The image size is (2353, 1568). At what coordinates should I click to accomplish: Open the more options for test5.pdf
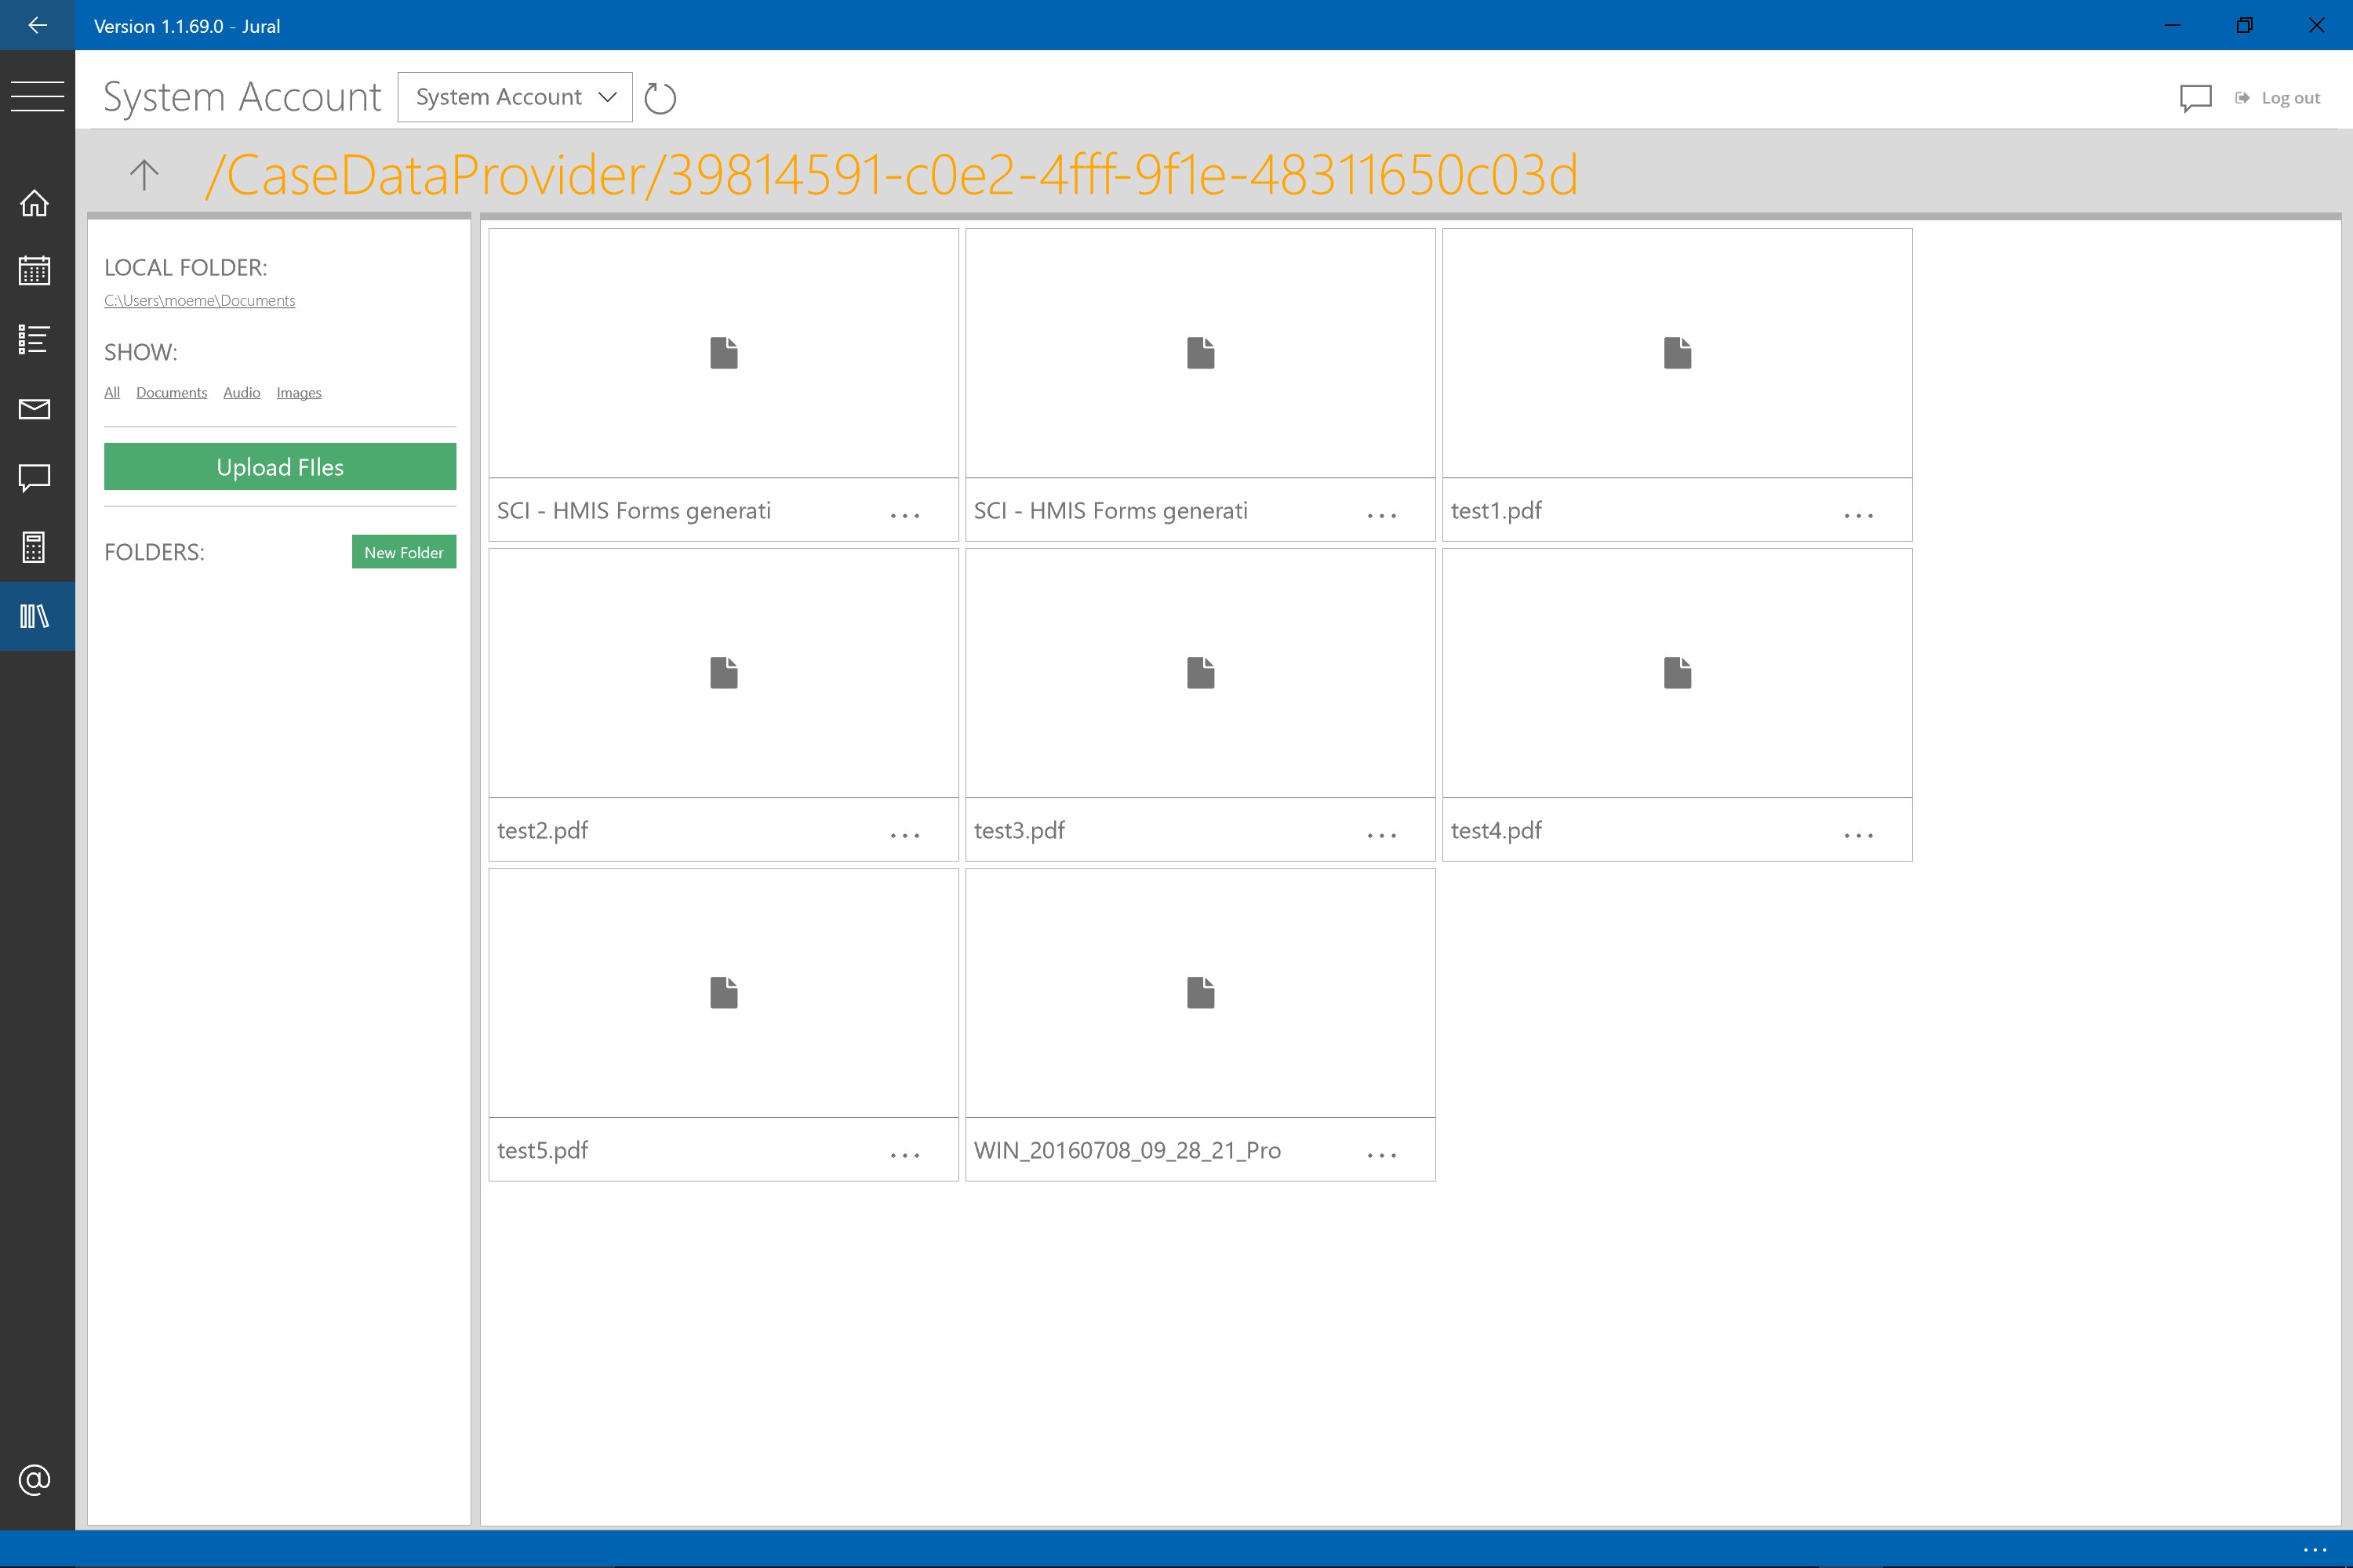(x=904, y=1155)
